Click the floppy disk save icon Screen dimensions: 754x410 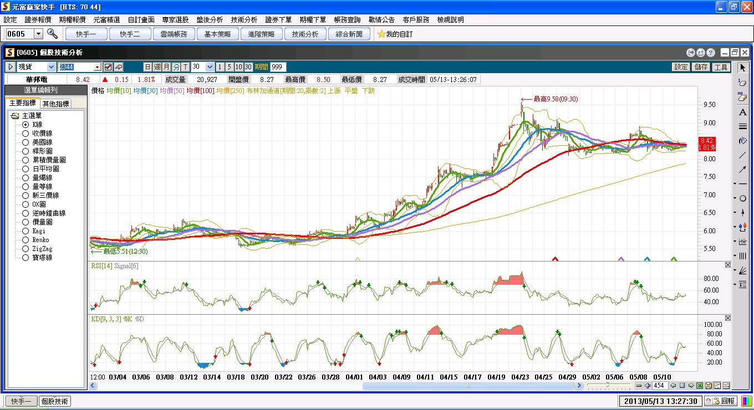[709, 386]
